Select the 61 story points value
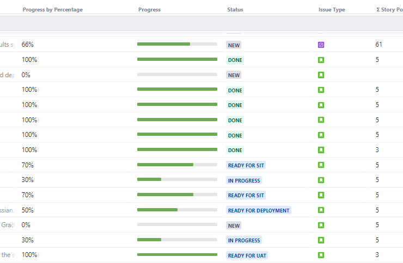Viewport: 403px width, 263px height. coord(378,45)
